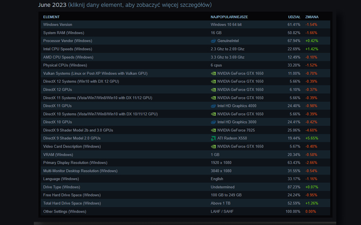Screen dimensions: 361x225
Task: Click the NAJPOPULARNIEJSZE column header
Action: click(229, 17)
